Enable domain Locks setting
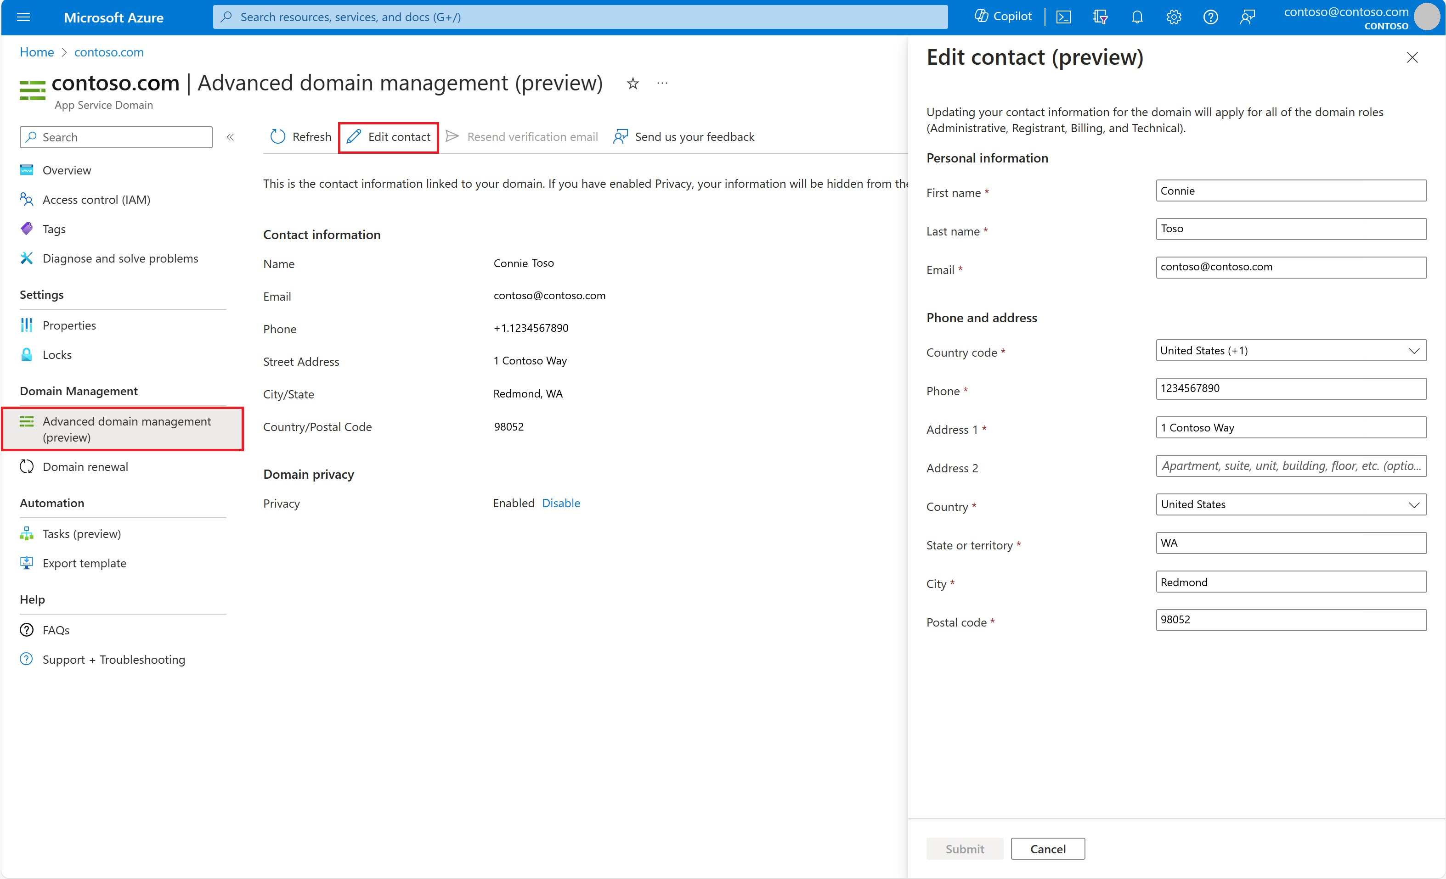1446x879 pixels. click(56, 354)
